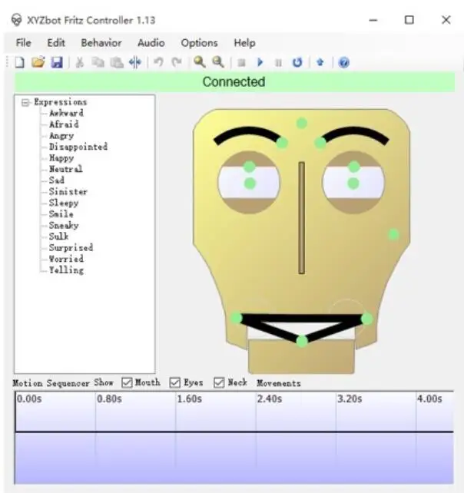Save using the floppy disk icon
This screenshot has height=493, width=464.
(57, 62)
